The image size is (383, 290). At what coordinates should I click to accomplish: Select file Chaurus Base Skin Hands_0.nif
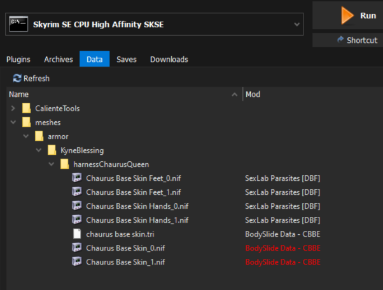(x=137, y=206)
